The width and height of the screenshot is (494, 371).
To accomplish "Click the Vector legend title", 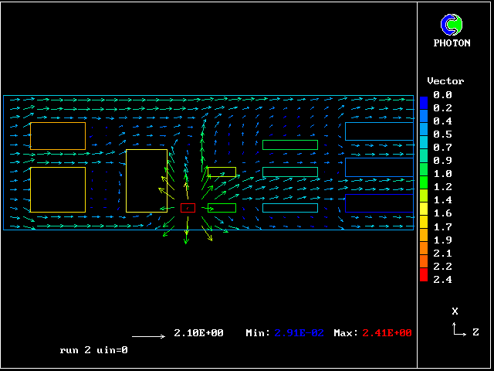I will [445, 81].
